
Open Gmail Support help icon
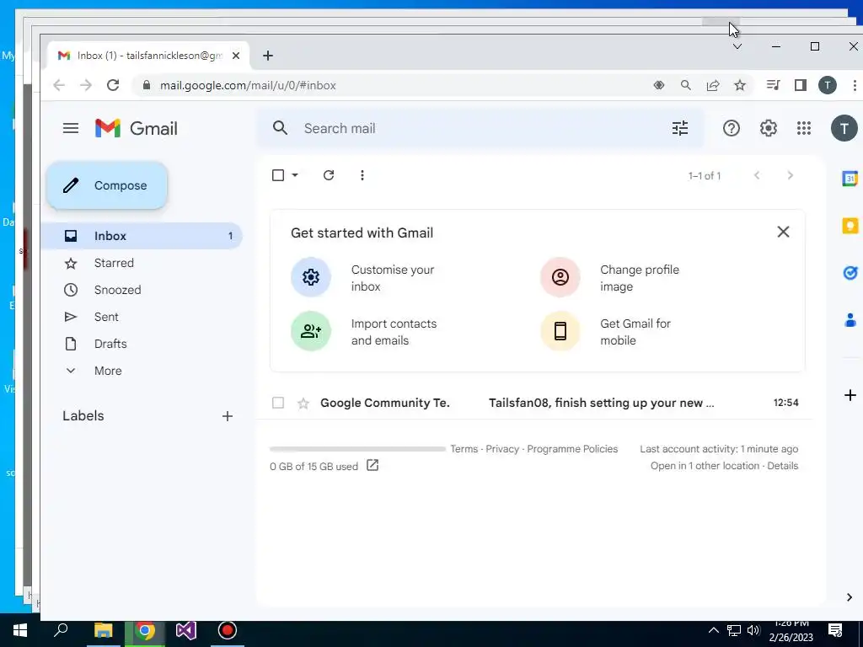tap(731, 128)
